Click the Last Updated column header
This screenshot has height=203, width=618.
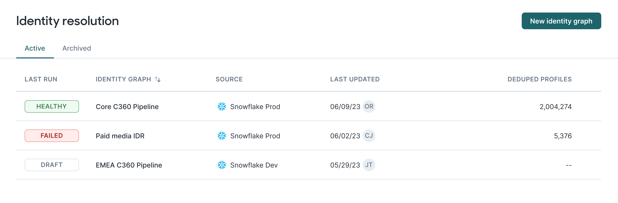click(355, 79)
